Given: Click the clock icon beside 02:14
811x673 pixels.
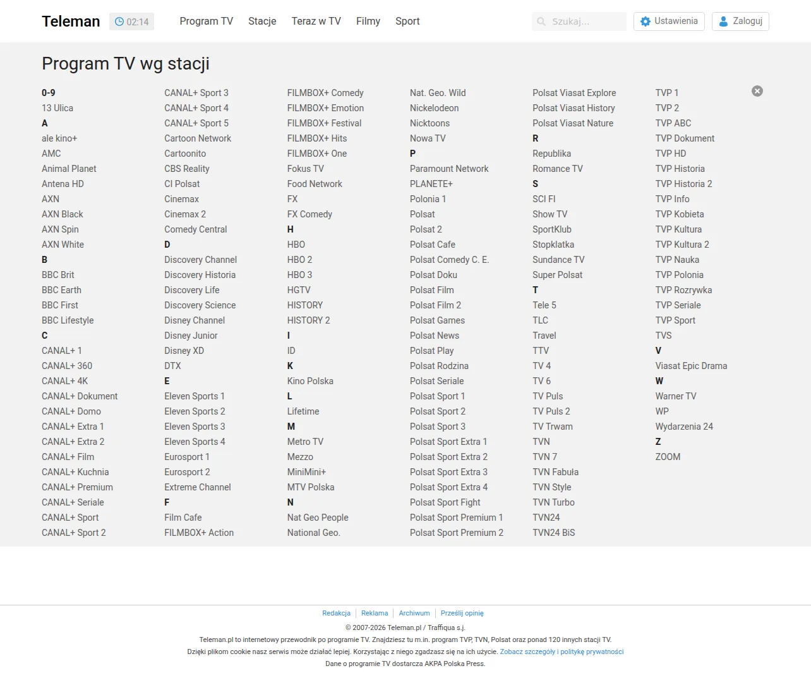Looking at the screenshot, I should pos(119,21).
